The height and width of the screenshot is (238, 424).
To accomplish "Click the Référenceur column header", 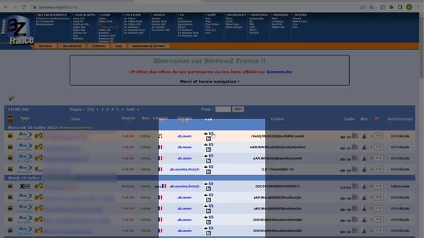I will click(400, 119).
